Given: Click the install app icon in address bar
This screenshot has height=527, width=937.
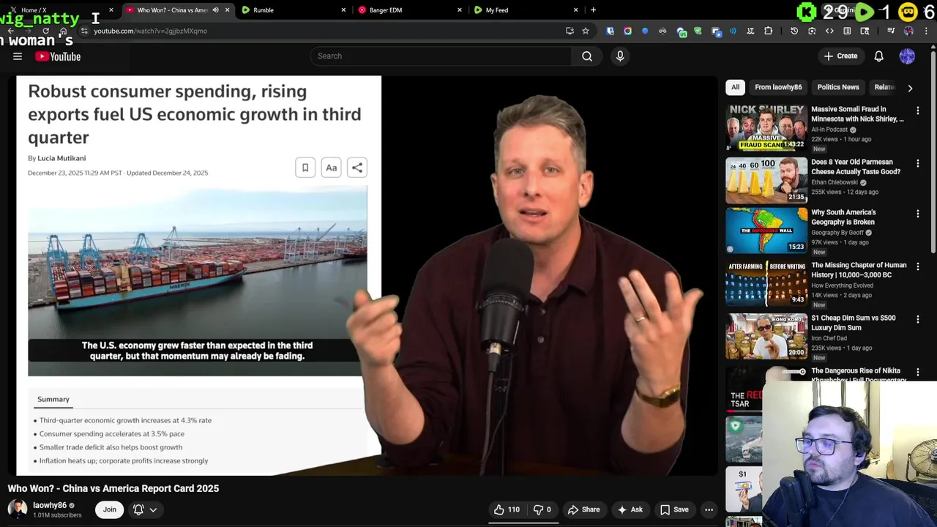Looking at the screenshot, I should pos(570,31).
